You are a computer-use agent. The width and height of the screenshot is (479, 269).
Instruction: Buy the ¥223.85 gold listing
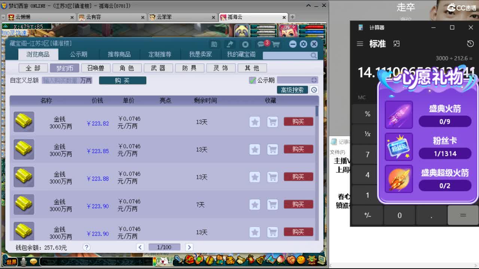point(298,149)
